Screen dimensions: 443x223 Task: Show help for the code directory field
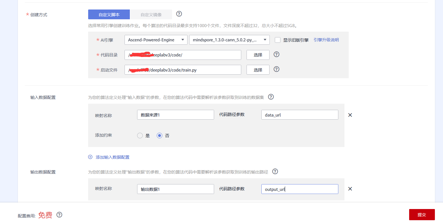pos(276,54)
